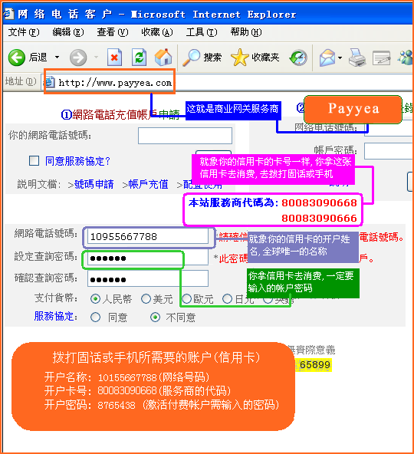Open the 工具(T) menu
Screen dimensions: 414x454
[x=201, y=32]
